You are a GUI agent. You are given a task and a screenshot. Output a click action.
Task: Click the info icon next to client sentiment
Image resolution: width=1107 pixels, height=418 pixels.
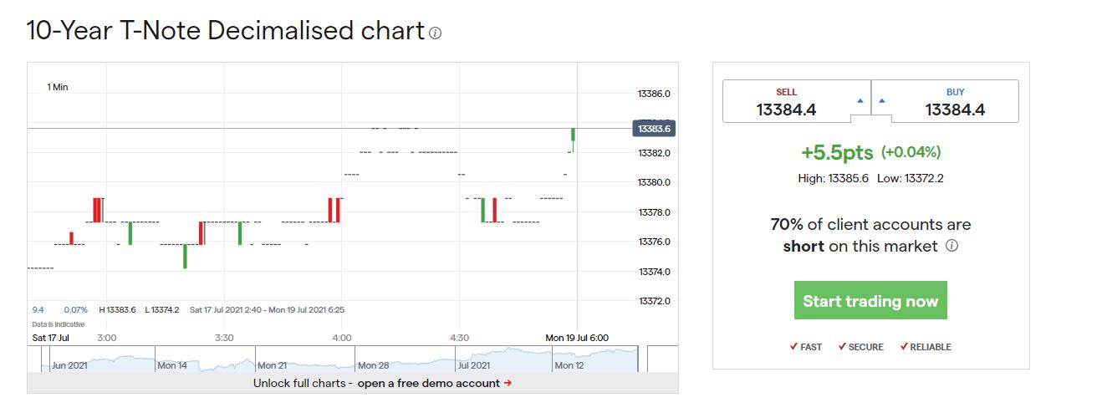[951, 246]
